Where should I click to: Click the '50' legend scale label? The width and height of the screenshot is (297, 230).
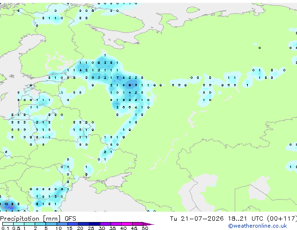point(145,228)
